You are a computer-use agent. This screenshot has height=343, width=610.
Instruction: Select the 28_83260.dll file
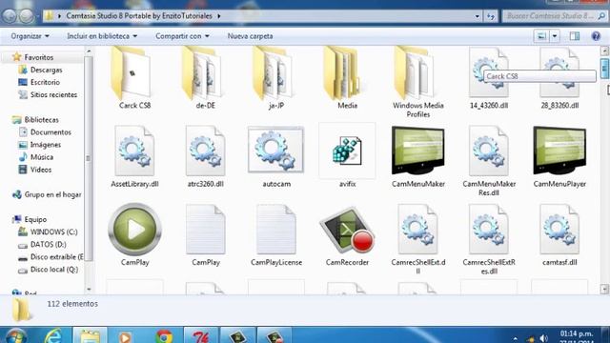click(559, 78)
